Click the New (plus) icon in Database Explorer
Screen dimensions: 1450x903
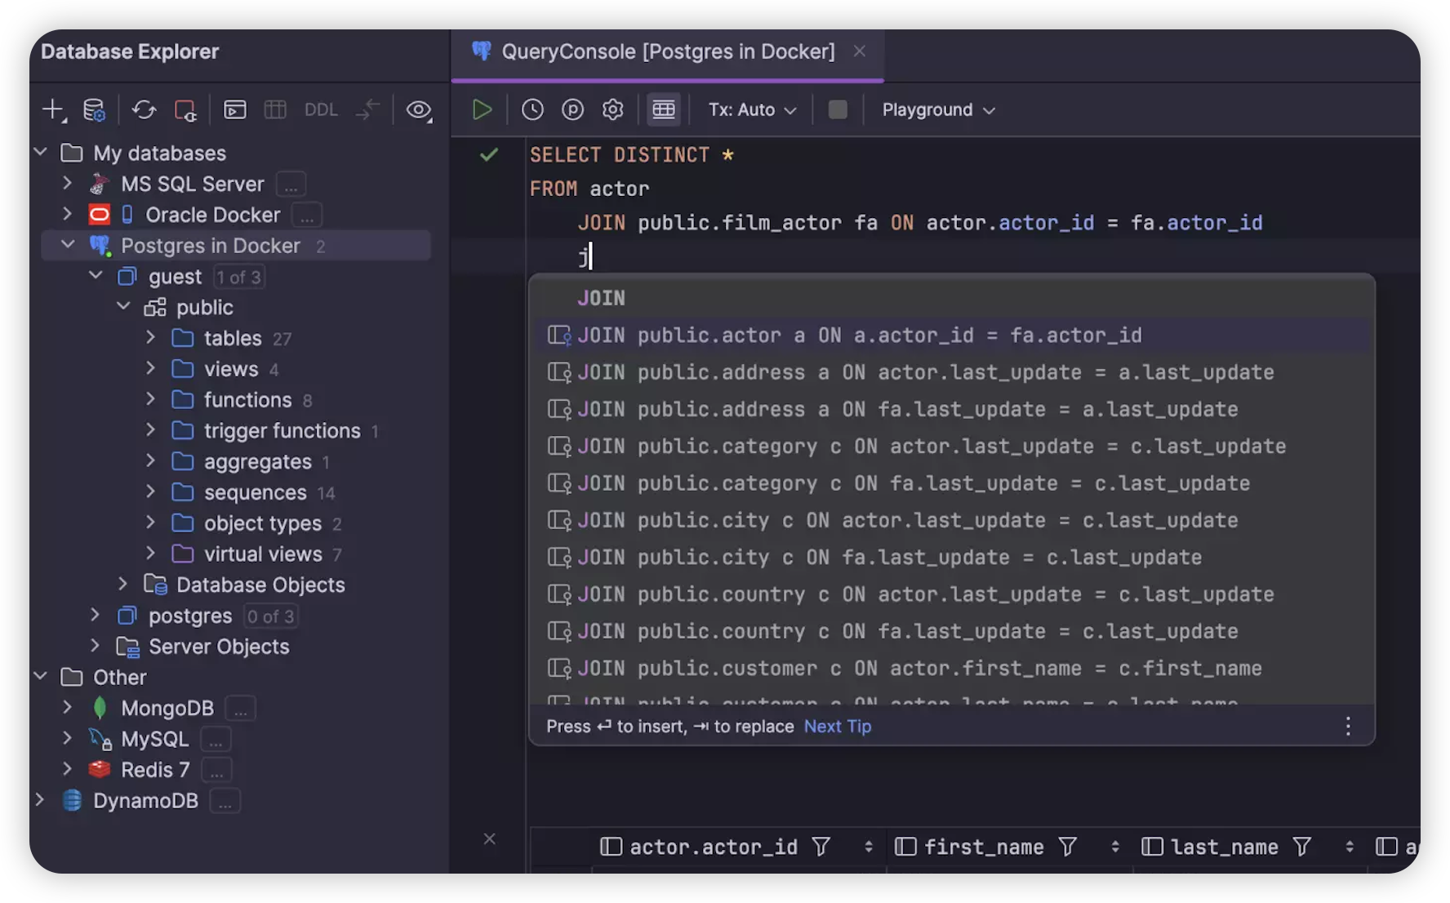point(53,109)
